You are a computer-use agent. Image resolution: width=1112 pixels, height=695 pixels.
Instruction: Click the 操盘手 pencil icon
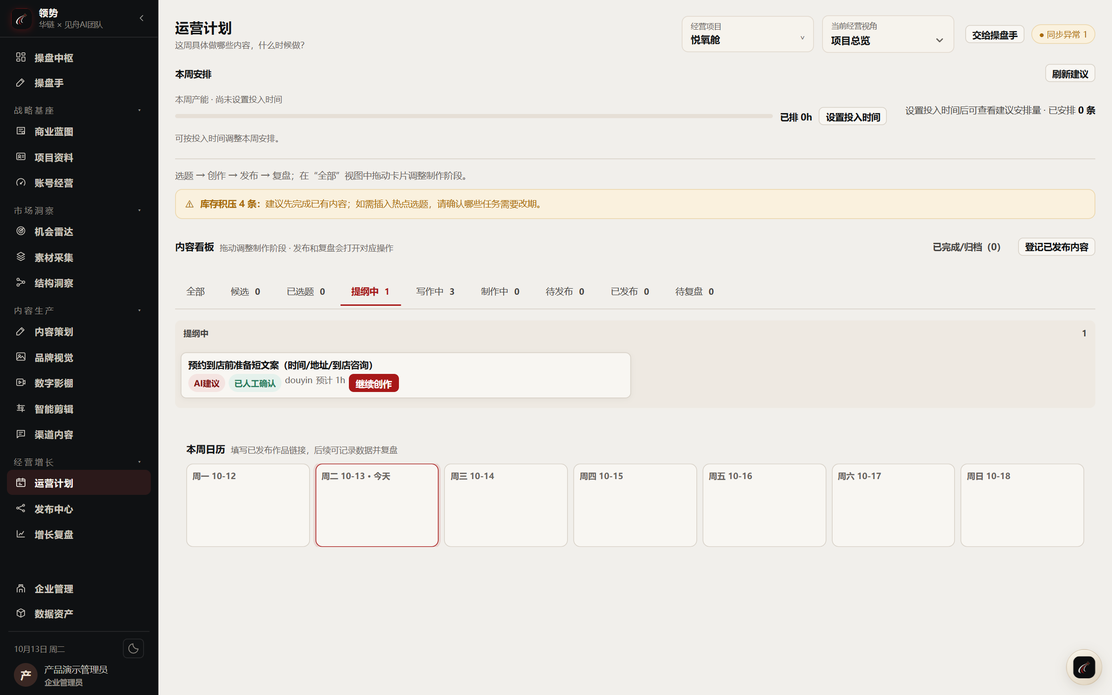(21, 83)
